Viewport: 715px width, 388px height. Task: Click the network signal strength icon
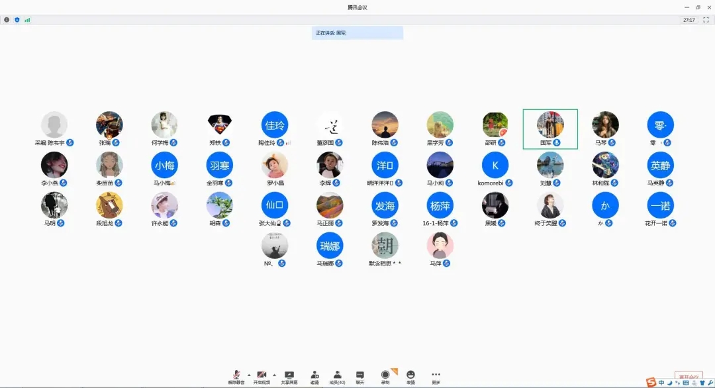[x=27, y=20]
